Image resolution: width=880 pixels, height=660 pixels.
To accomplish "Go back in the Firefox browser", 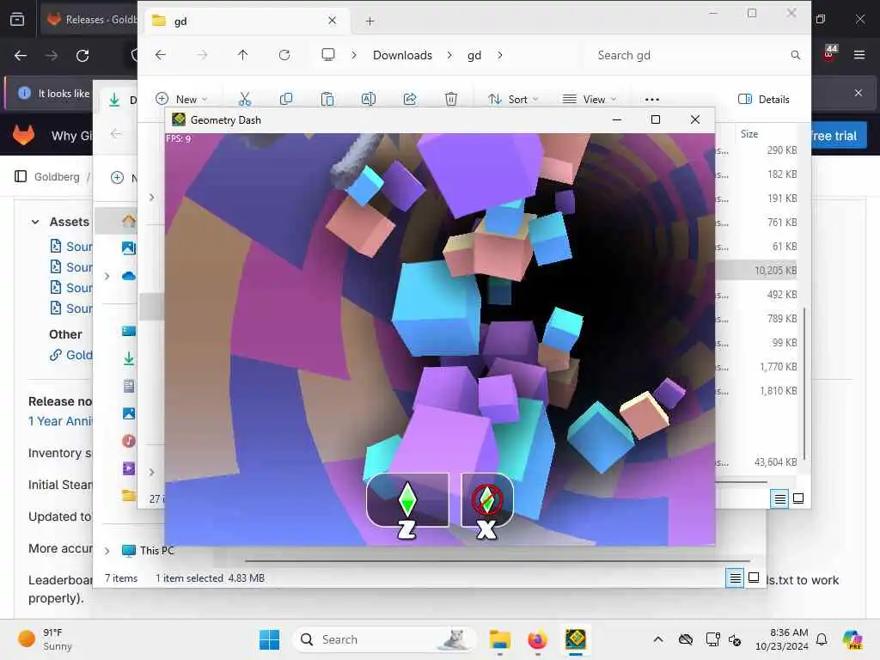I will pyautogui.click(x=21, y=56).
